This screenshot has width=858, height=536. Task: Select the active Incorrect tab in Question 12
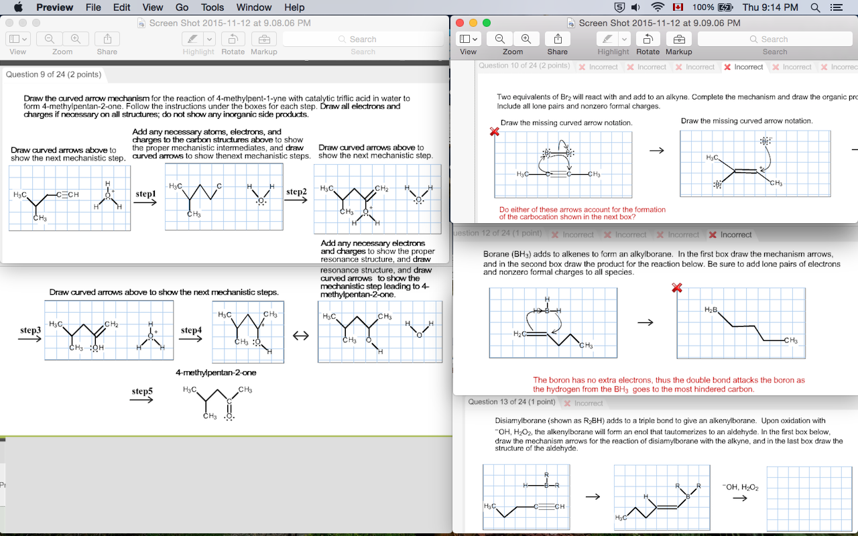coord(731,234)
